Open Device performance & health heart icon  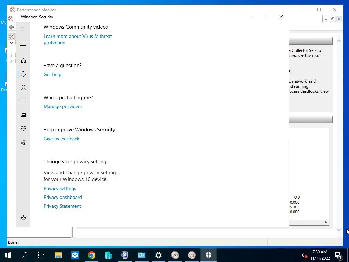click(24, 129)
